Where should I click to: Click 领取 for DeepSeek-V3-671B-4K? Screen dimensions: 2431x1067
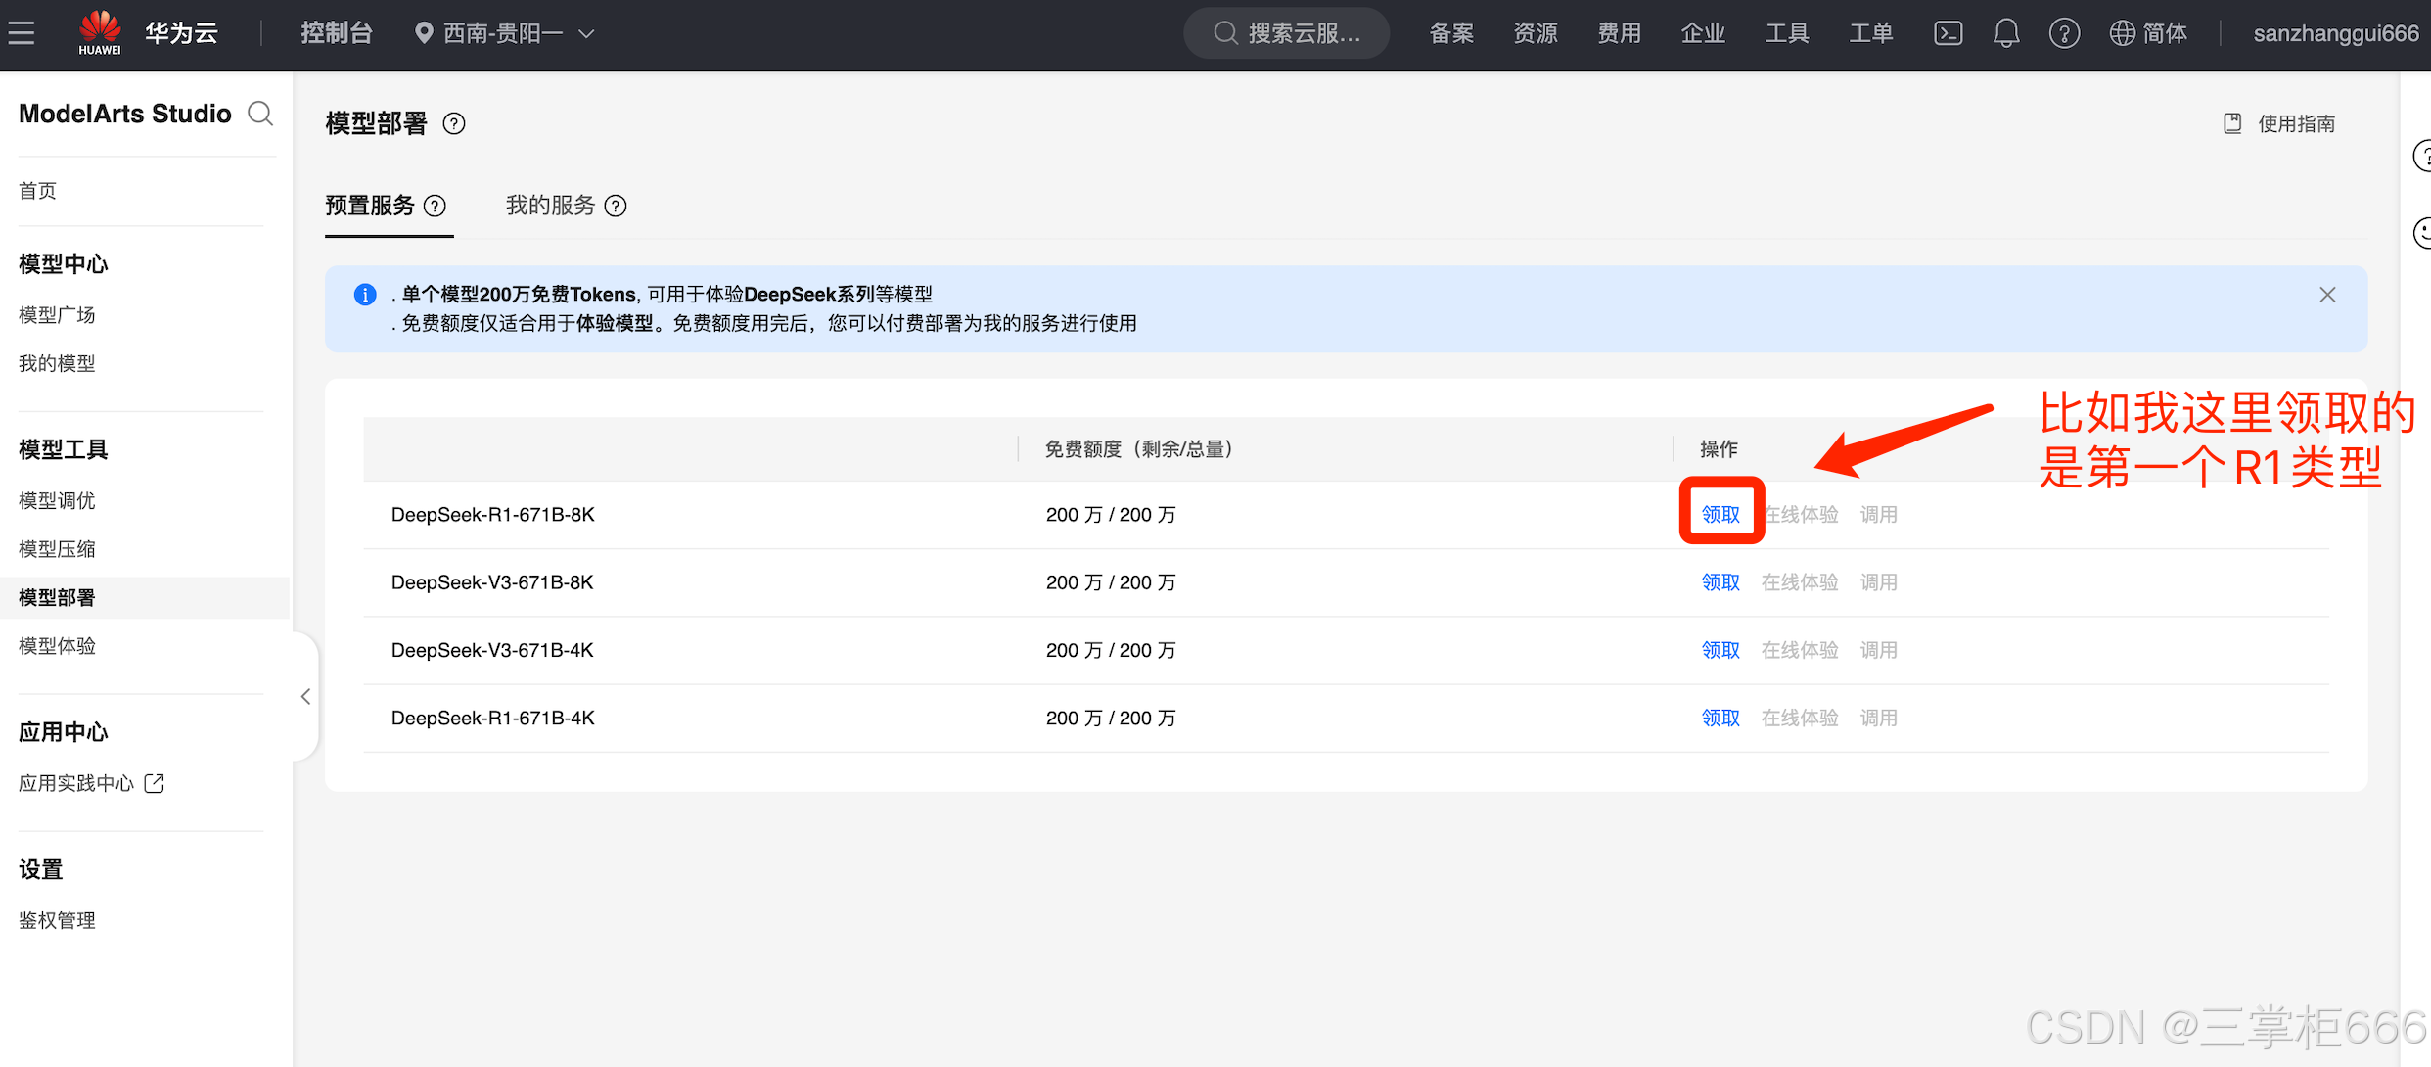1720,651
